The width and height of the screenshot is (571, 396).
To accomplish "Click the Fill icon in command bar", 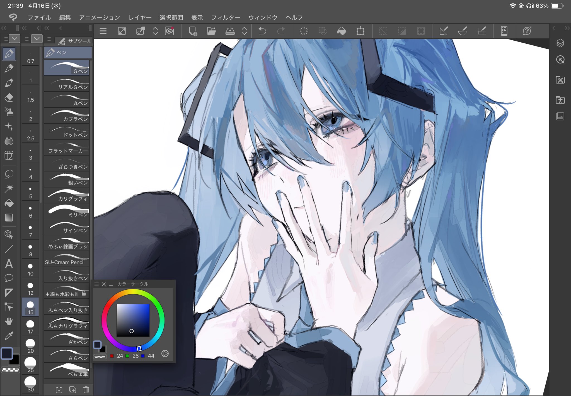I will [342, 31].
